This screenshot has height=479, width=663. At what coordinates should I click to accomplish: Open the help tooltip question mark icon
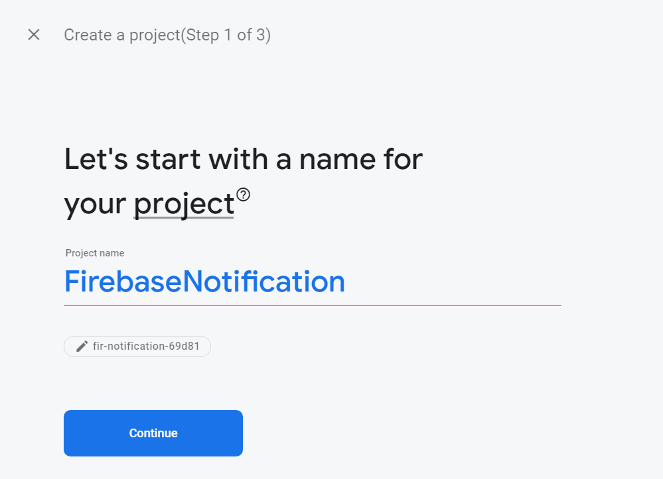[244, 194]
